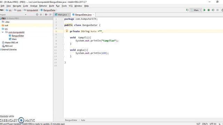Open the Analyze menu

click(34, 6)
